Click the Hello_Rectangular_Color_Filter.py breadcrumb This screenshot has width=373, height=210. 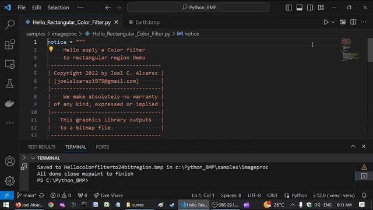click(131, 34)
